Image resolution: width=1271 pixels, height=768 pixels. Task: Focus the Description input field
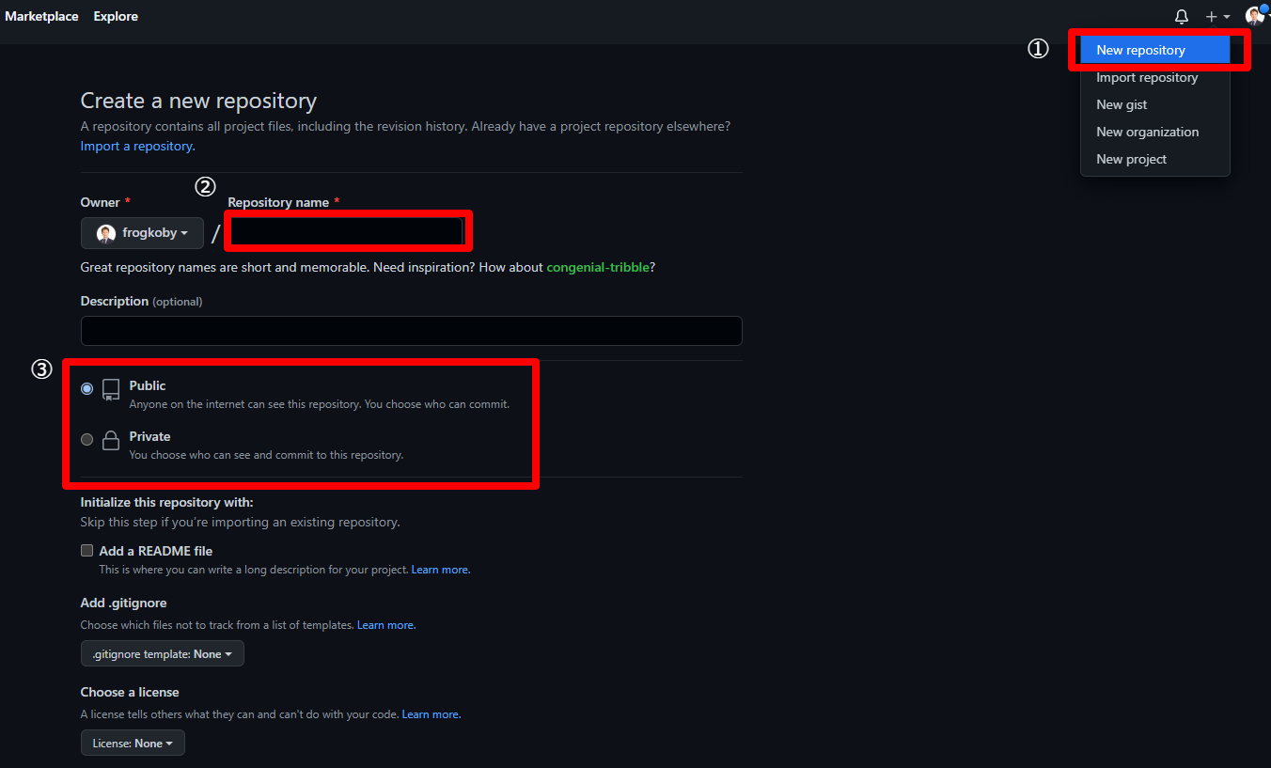(412, 331)
